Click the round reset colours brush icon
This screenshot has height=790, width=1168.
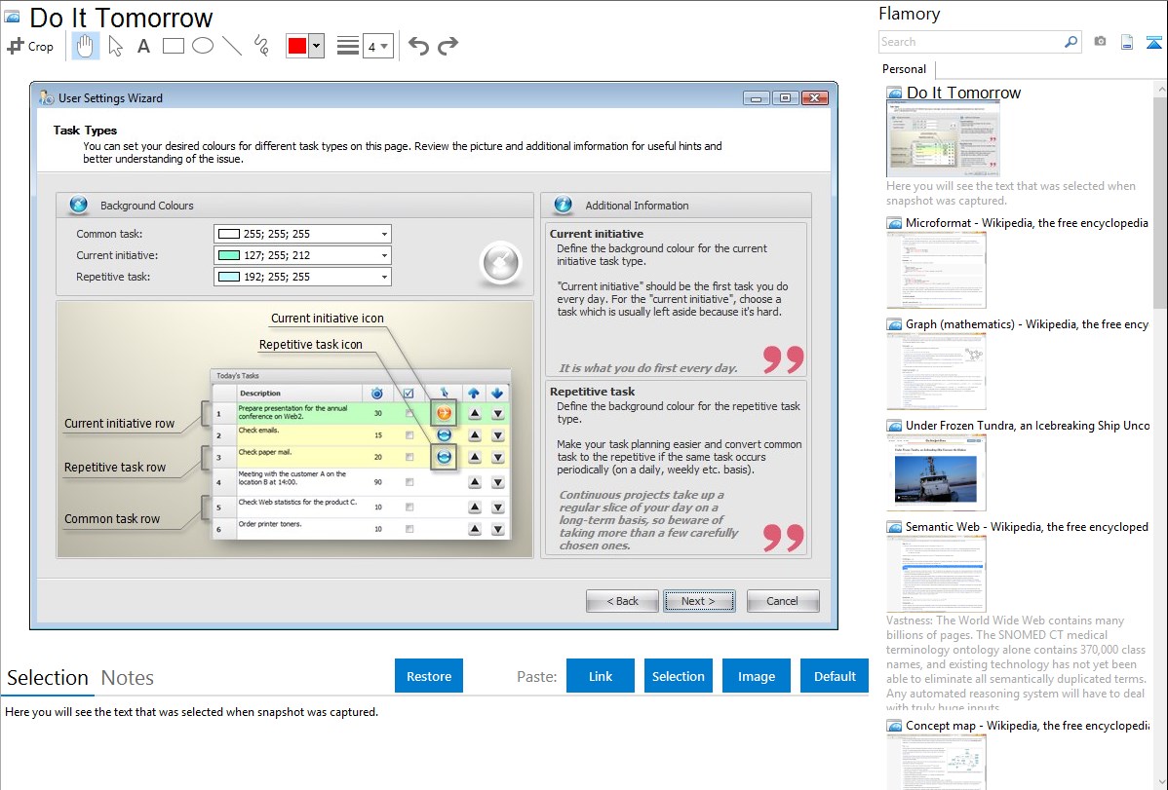coord(500,264)
